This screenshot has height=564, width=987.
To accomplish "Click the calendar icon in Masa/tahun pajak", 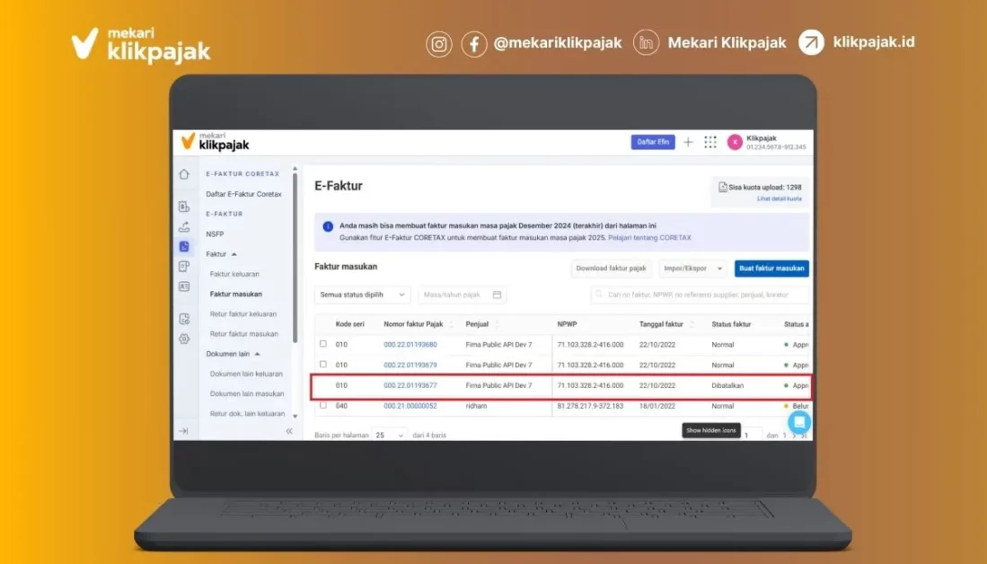I will coord(497,295).
